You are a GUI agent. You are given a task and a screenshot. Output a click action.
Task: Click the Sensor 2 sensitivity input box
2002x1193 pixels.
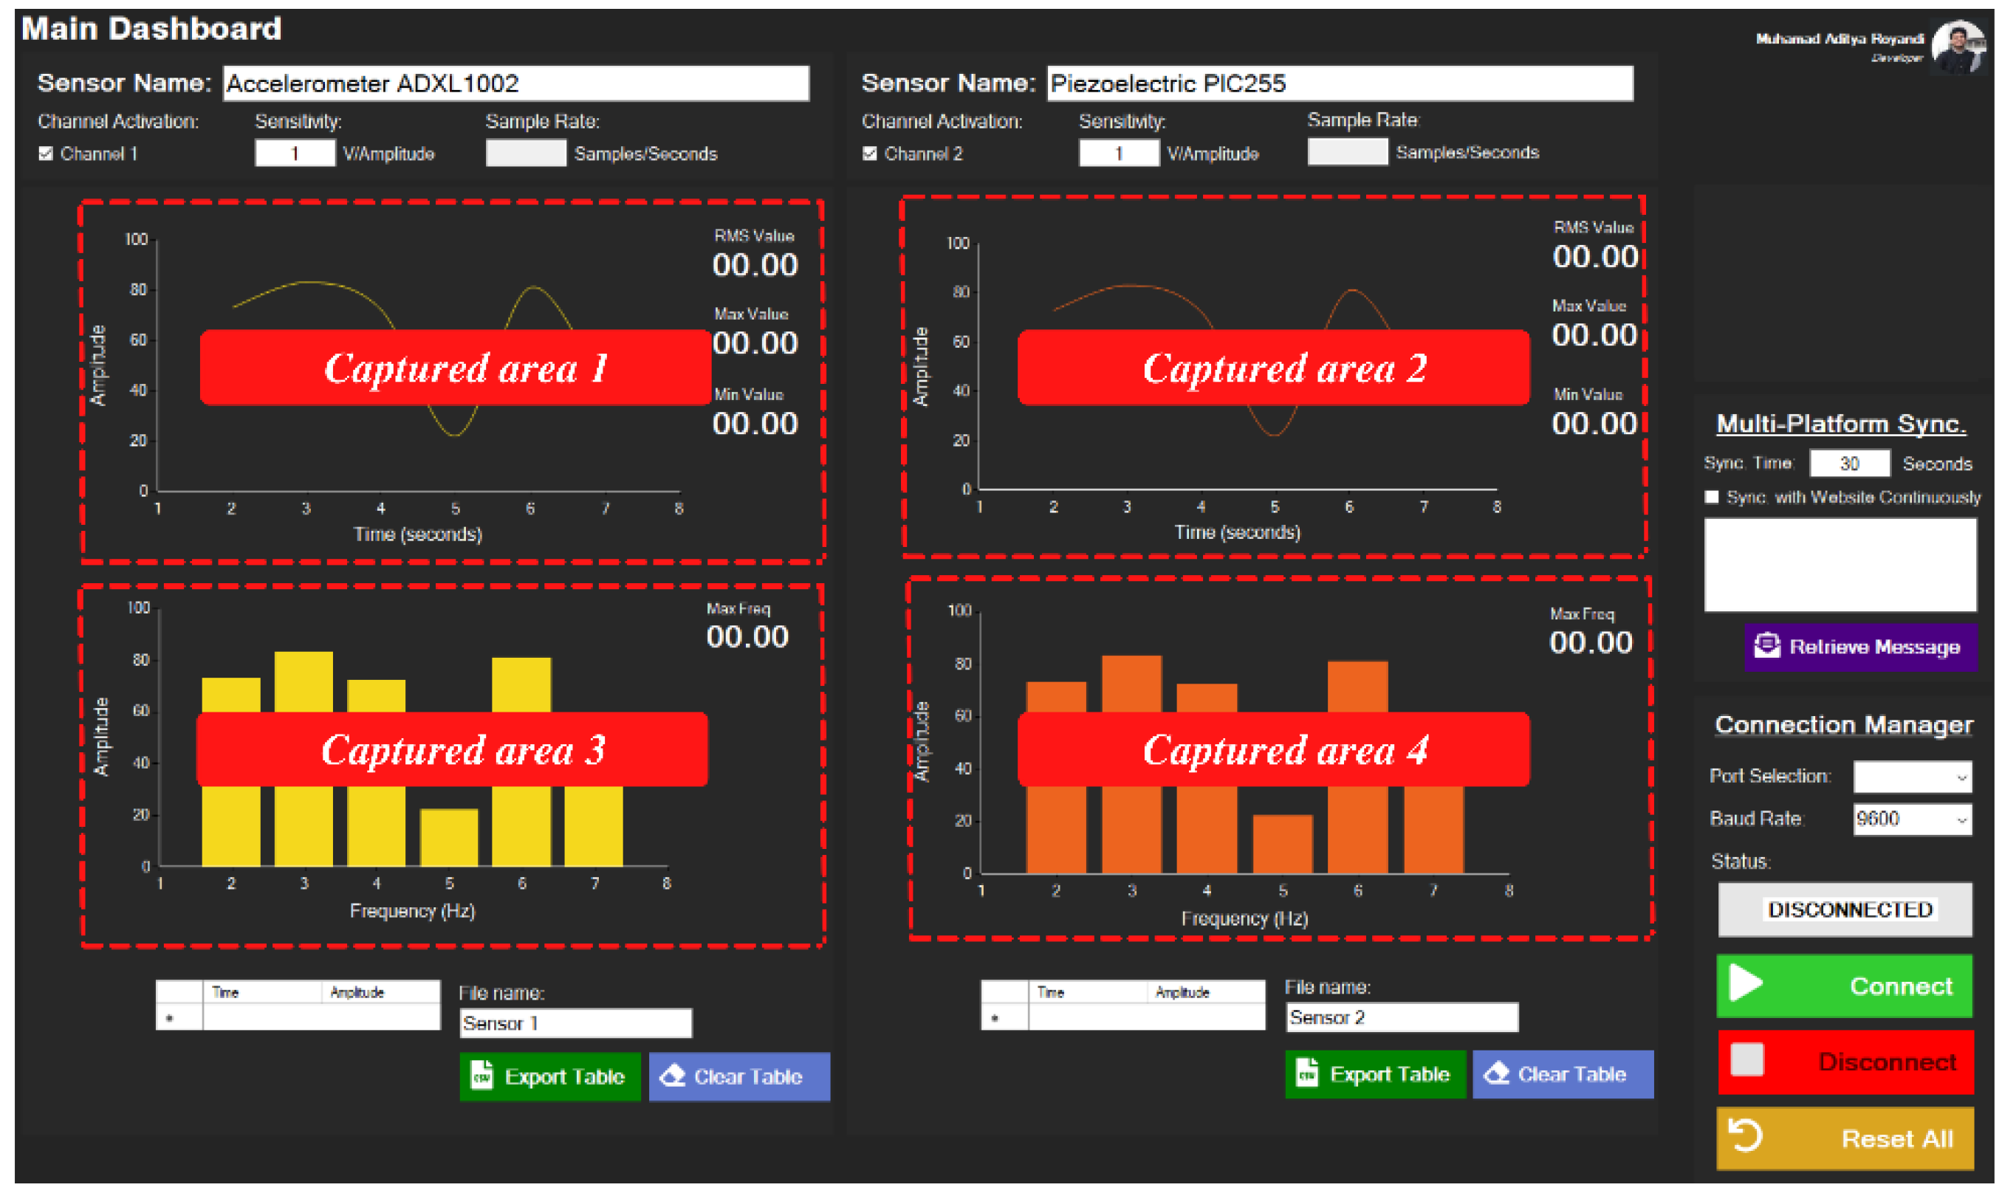tap(1120, 154)
